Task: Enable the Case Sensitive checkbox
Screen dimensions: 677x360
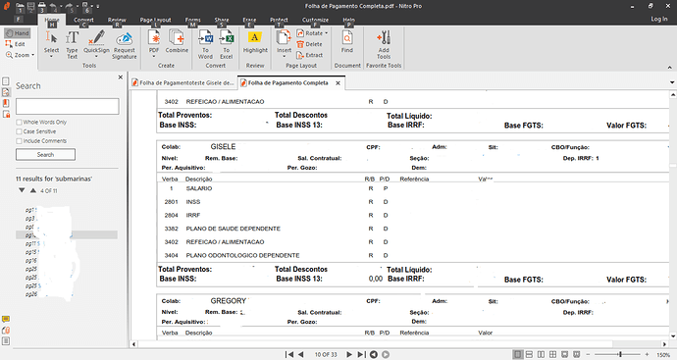Action: coord(19,131)
